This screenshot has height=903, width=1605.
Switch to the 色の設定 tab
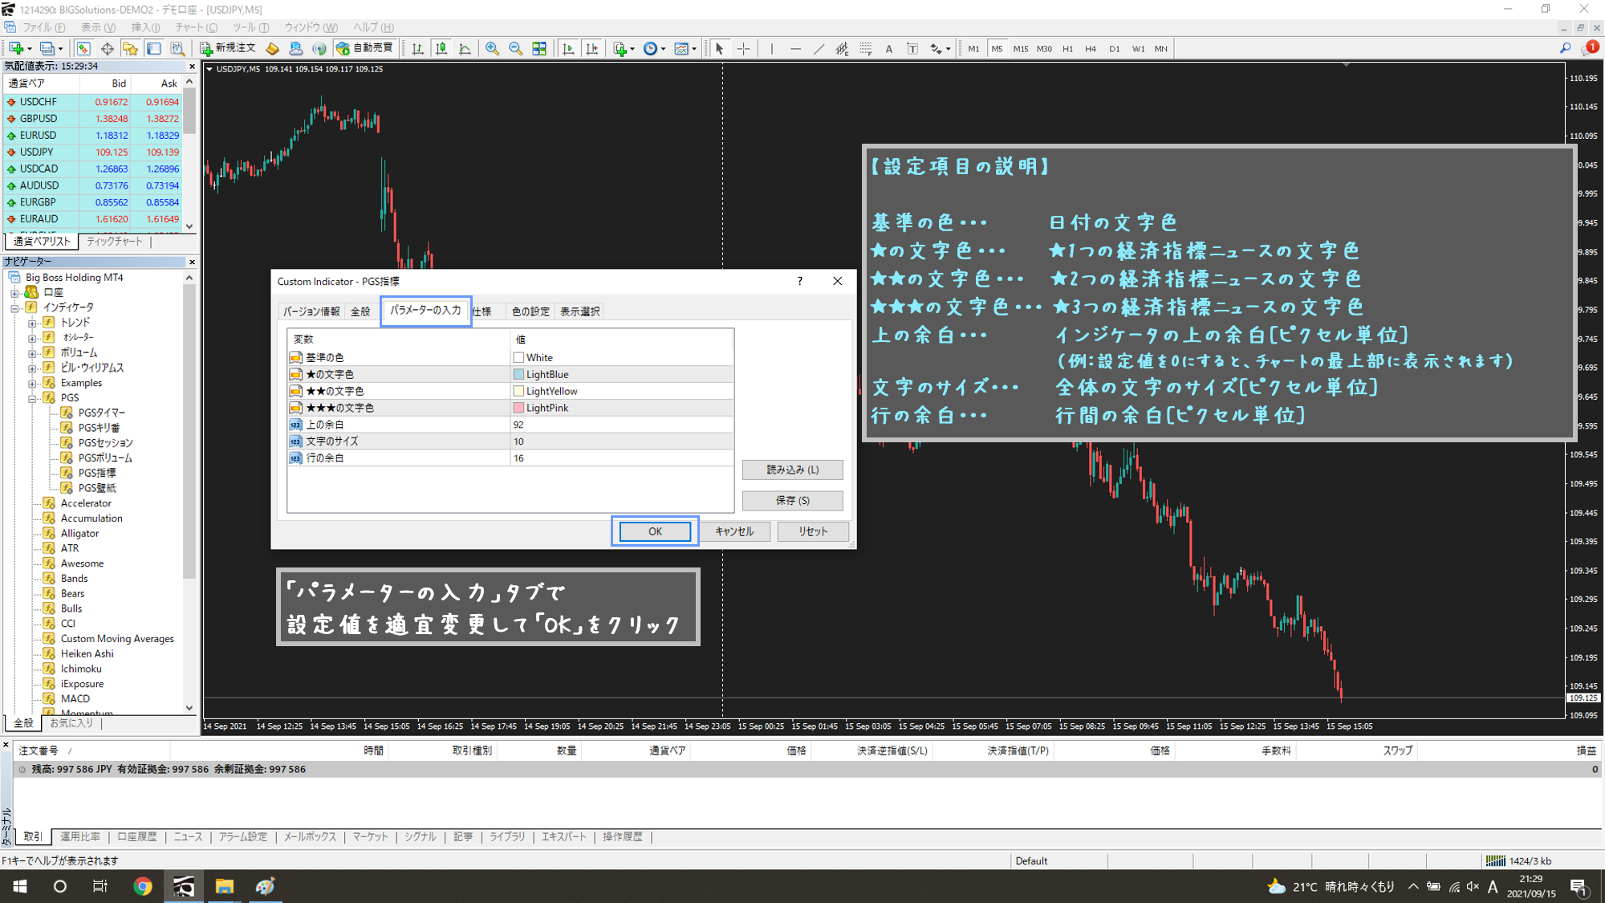(530, 311)
